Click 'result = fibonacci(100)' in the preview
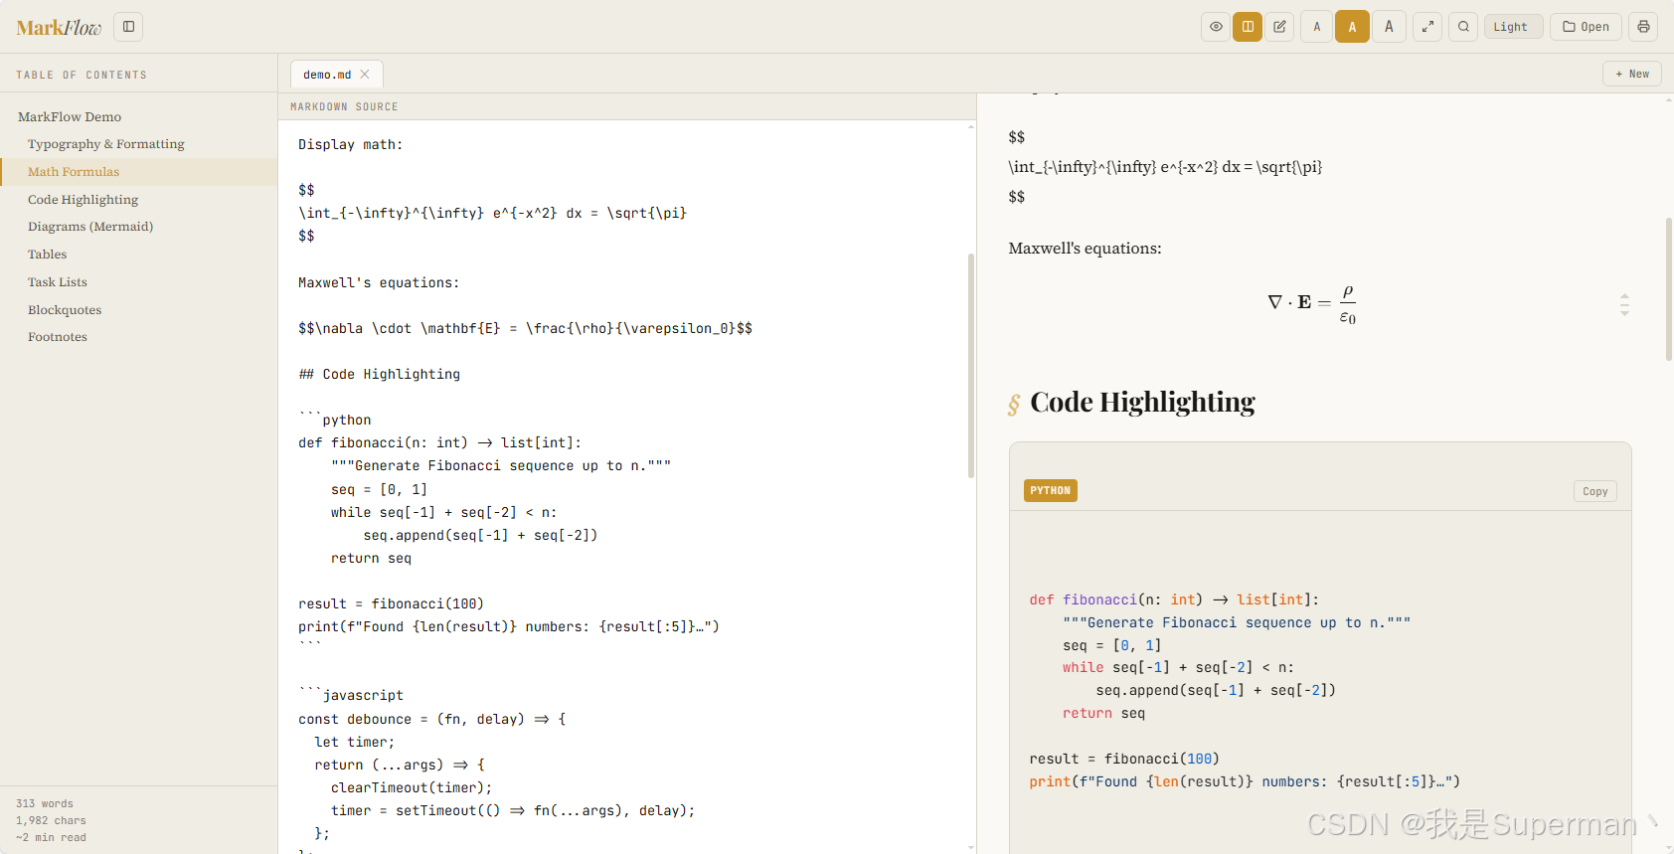 (x=1124, y=759)
